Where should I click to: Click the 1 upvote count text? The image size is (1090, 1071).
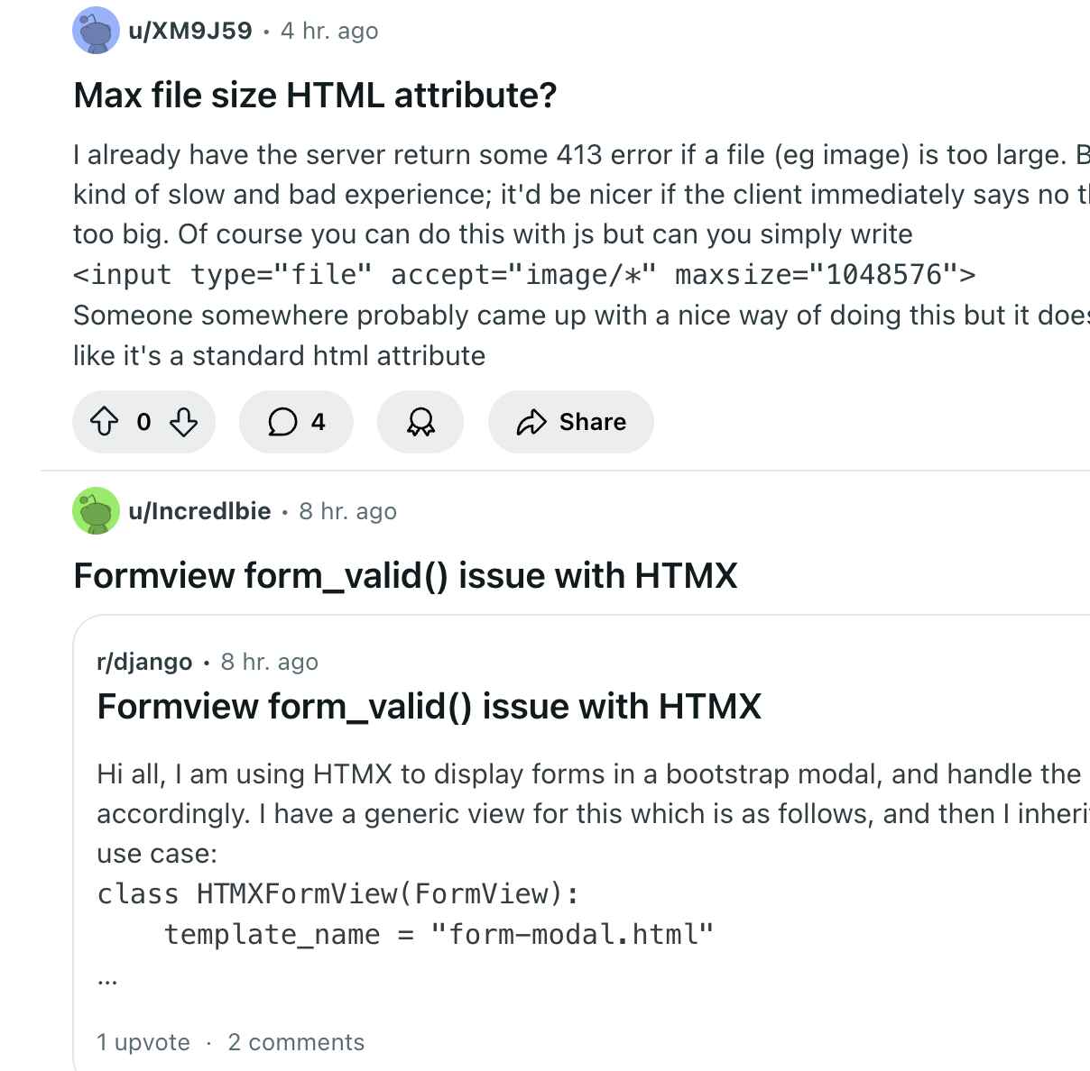coord(143,1042)
